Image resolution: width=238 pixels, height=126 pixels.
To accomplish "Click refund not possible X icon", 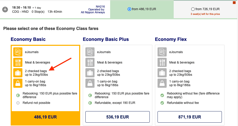I will point(18,103).
